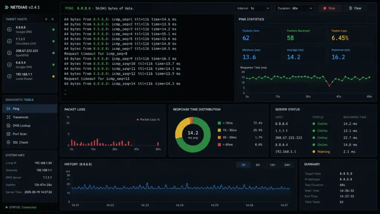Click the host icon beside 208.67.222.222 OpenDNS
The height and width of the screenshot is (214, 380).
(9, 53)
